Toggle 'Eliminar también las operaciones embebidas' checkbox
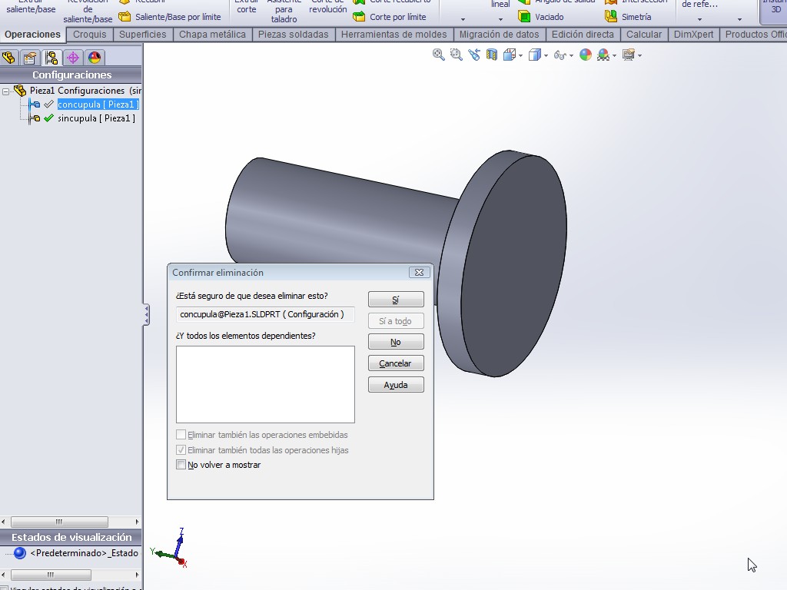787x590 pixels. point(181,435)
